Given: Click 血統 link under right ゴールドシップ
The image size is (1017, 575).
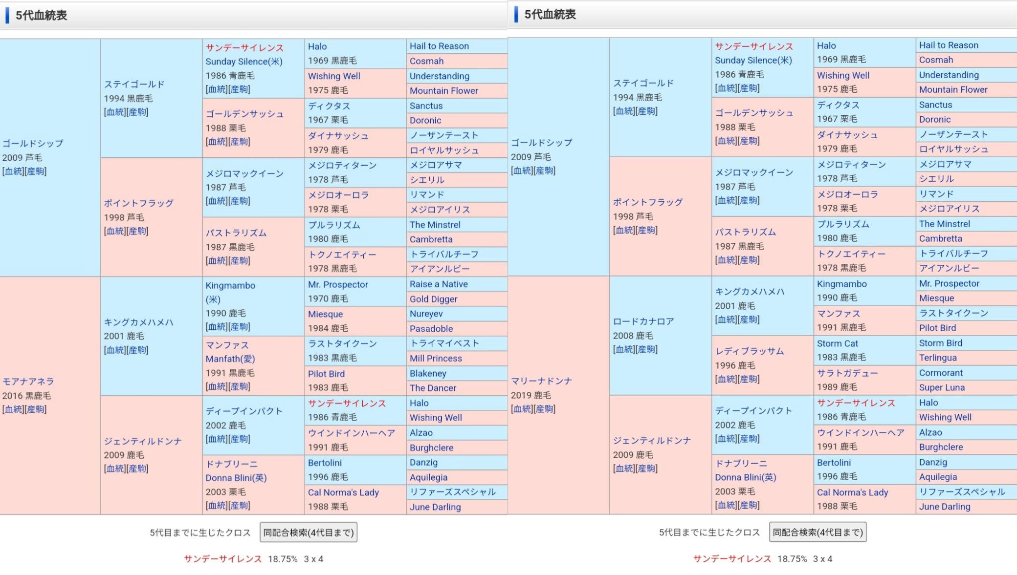Looking at the screenshot, I should pos(522,170).
